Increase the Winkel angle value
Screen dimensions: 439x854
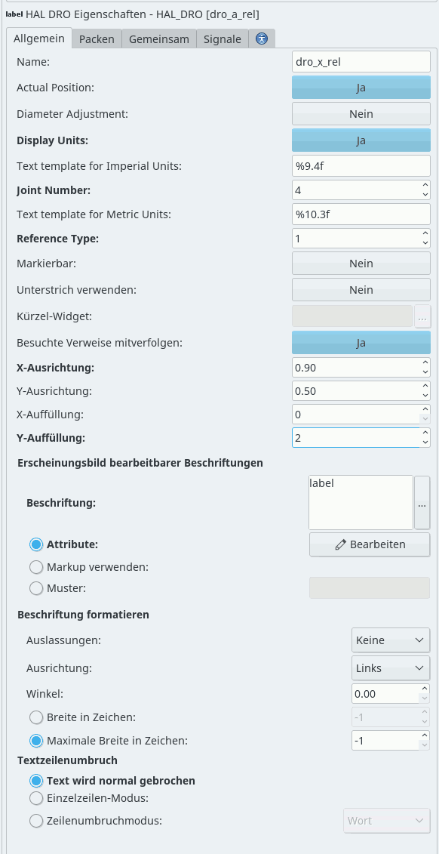[x=425, y=689]
